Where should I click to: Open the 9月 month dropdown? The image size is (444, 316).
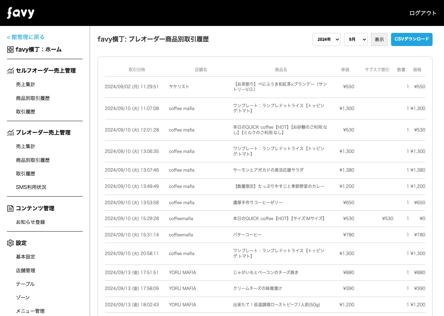356,39
